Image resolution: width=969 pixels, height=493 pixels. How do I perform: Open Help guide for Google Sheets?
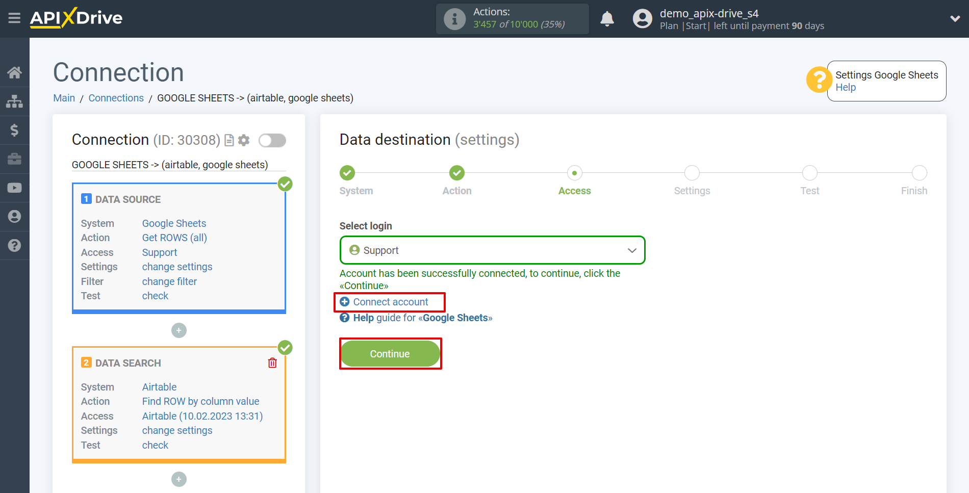[416, 318]
